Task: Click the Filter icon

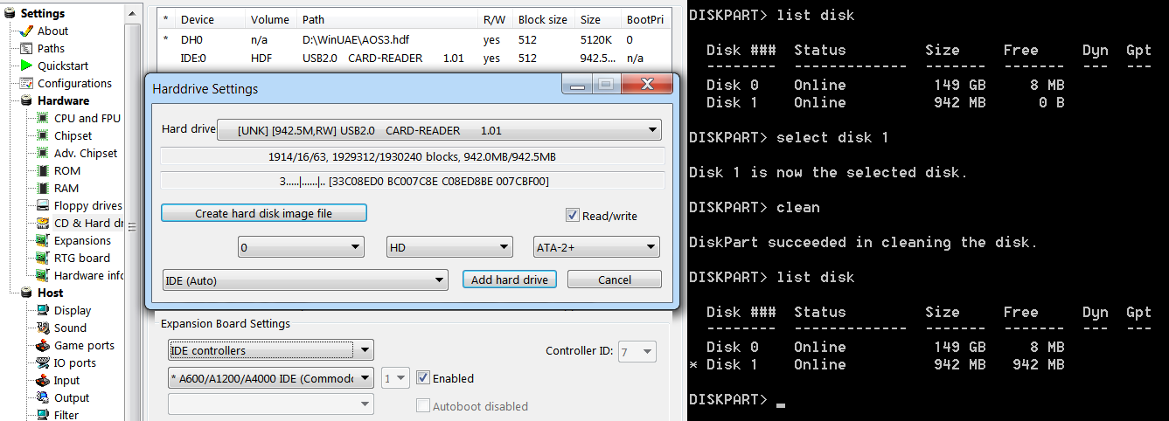Action: 42,414
